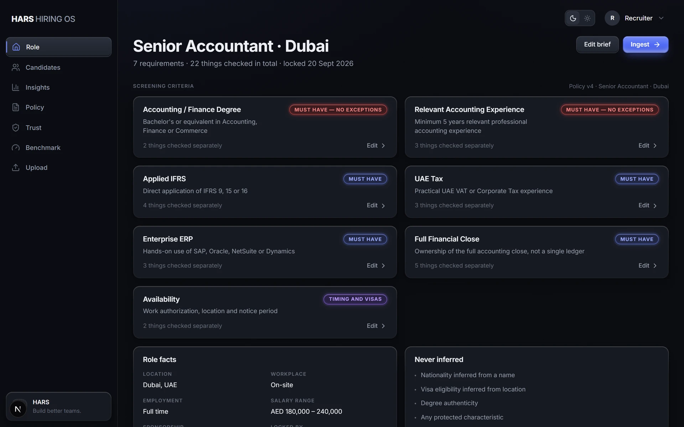Screen dimensions: 684x427
Task: Click the HARS N logo badge
Action: pyautogui.click(x=18, y=409)
